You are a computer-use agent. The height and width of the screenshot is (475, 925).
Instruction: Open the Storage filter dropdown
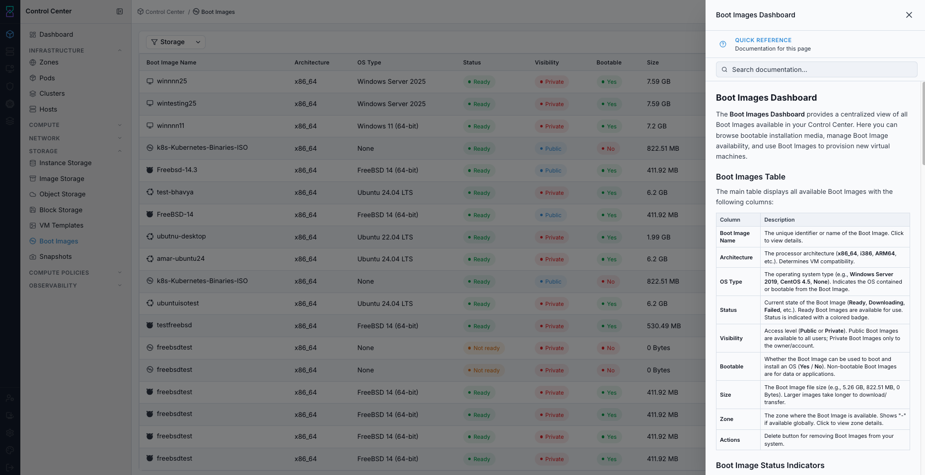176,42
